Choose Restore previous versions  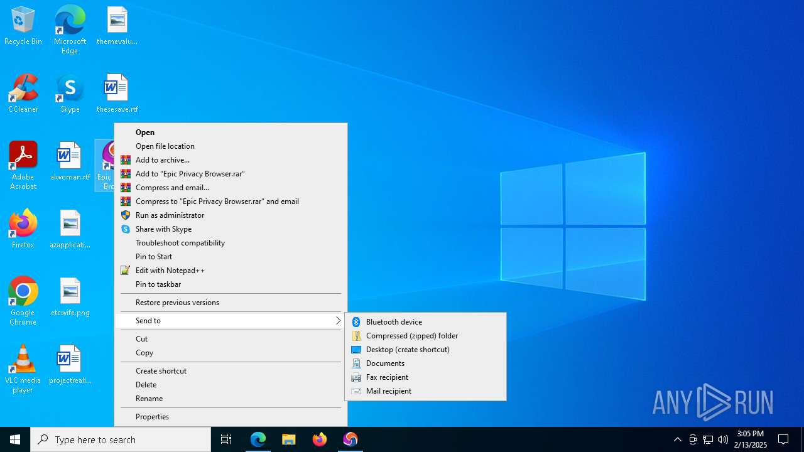[x=231, y=303]
